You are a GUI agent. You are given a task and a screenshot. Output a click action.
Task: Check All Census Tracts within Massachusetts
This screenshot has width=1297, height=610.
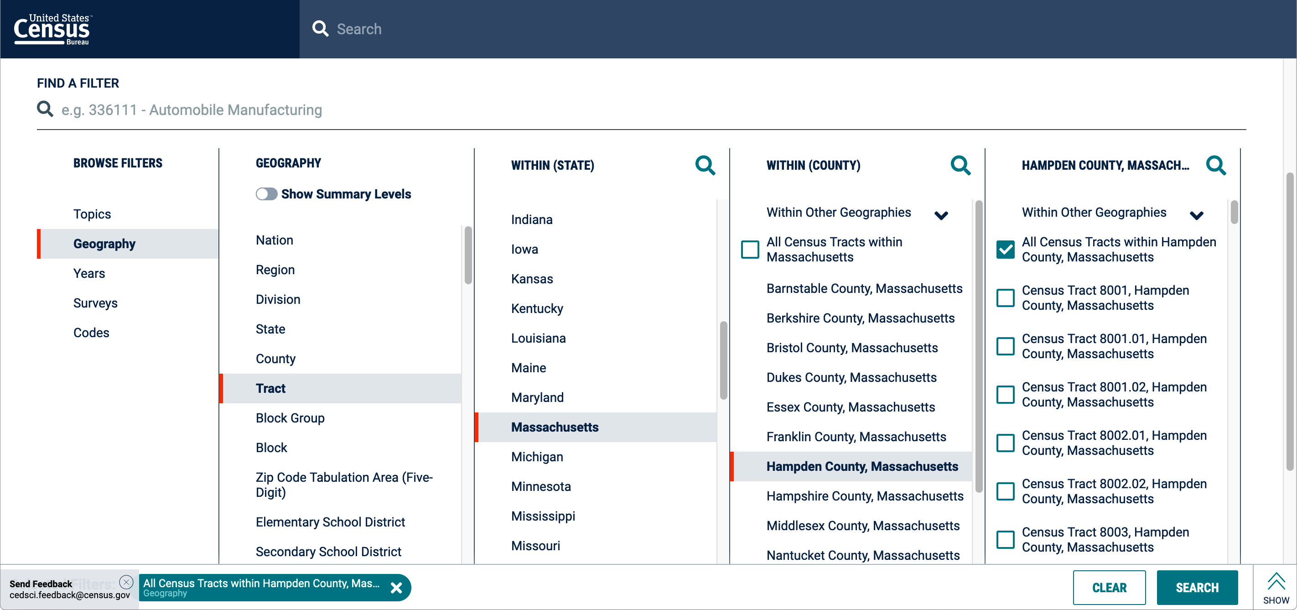pos(750,250)
